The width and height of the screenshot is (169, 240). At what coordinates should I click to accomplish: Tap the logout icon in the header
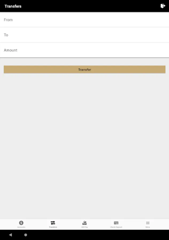tap(163, 6)
